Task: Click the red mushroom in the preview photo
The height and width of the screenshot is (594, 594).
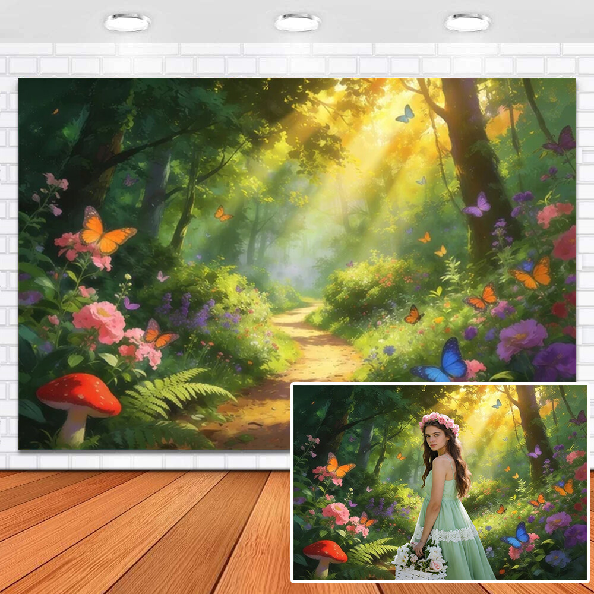Action: click(325, 554)
